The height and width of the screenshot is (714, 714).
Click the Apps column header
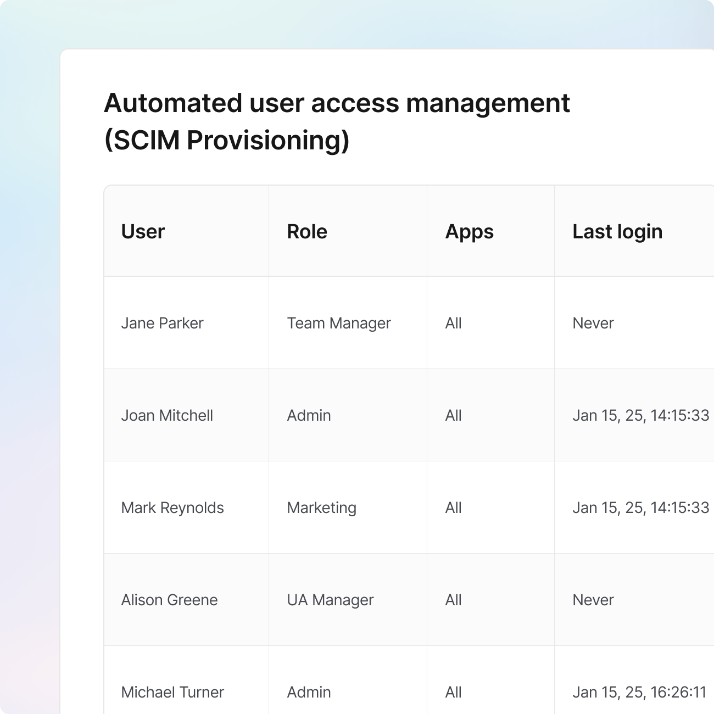[x=469, y=231]
